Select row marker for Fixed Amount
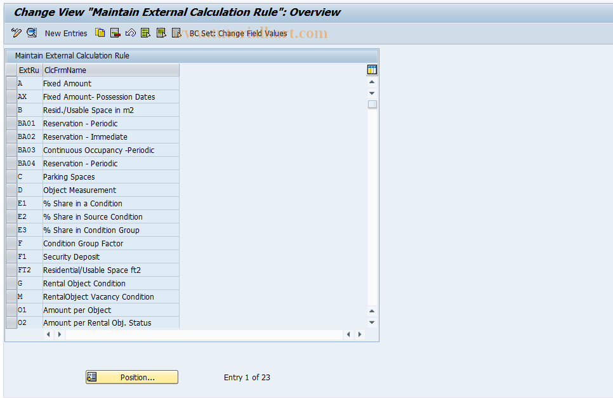Screen dimensions: 613x398 click(x=11, y=83)
